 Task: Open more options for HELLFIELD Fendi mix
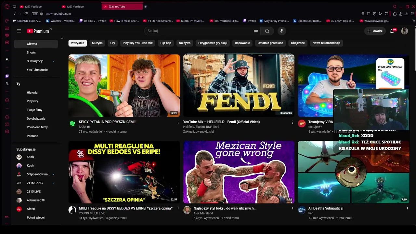tap(292, 122)
